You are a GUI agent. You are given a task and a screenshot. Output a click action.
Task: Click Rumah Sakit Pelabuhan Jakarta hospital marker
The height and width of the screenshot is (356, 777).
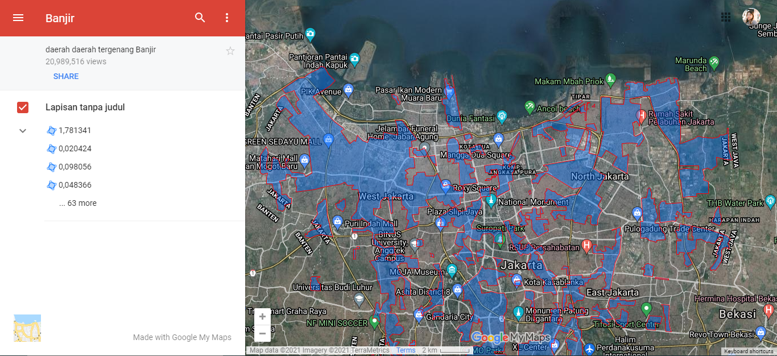click(642, 116)
